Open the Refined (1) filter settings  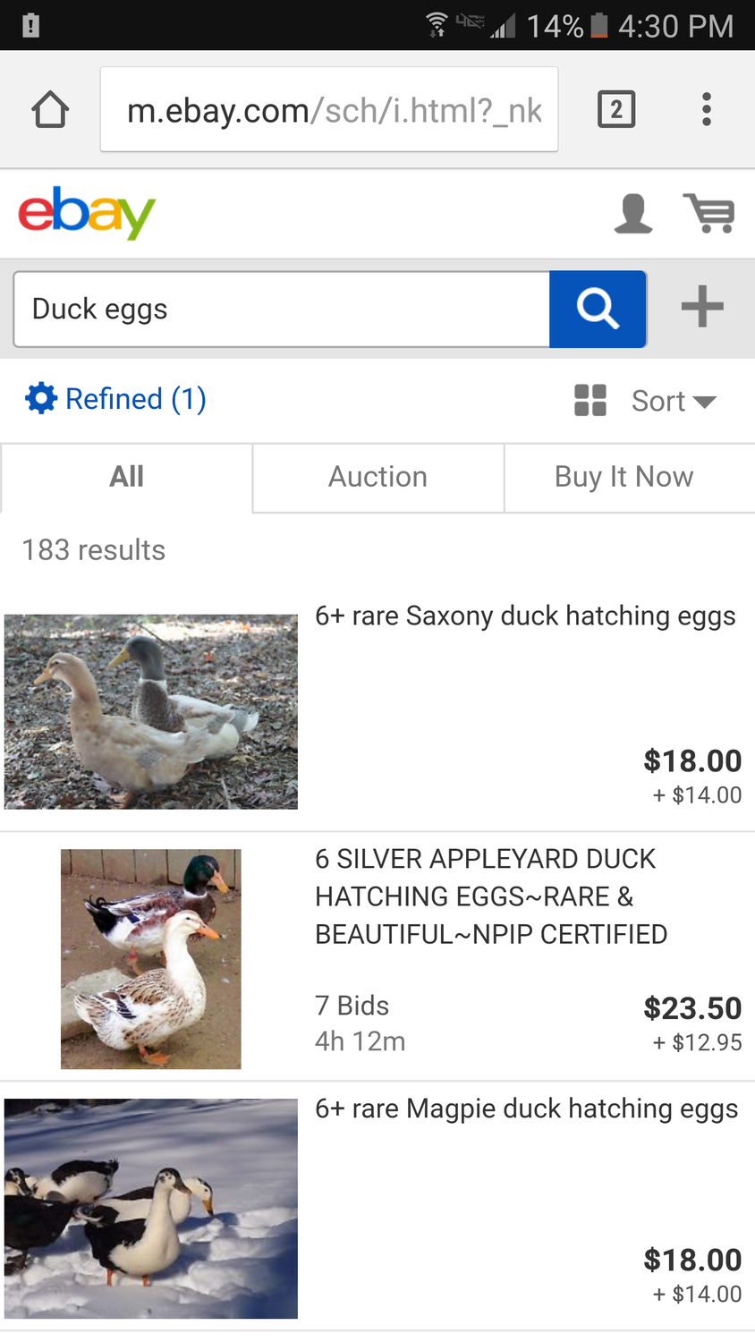(116, 399)
